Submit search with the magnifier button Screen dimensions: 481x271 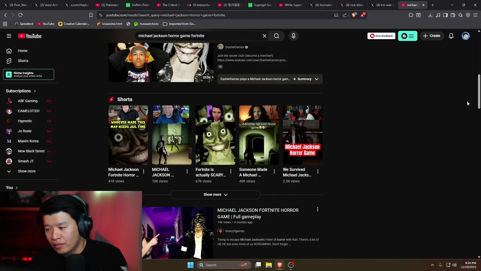pos(277,36)
